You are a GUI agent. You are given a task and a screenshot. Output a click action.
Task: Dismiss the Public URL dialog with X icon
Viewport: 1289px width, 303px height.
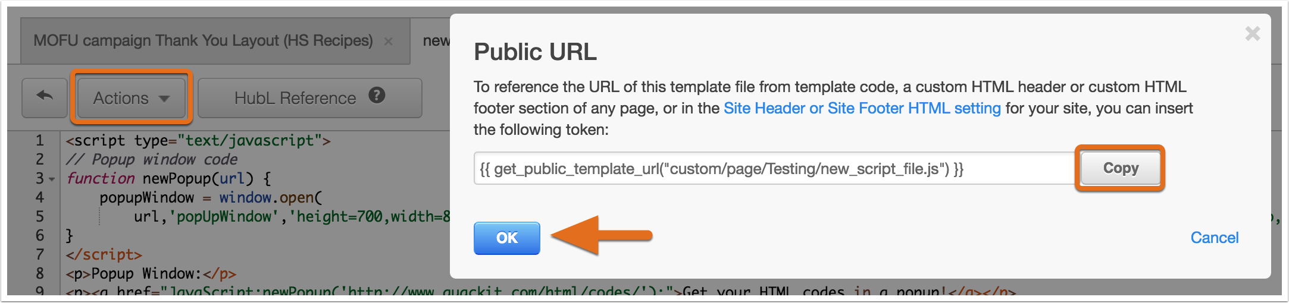1252,34
